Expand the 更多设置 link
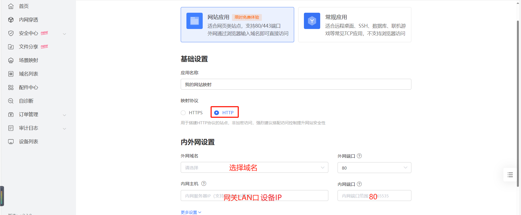521x215 pixels. click(x=191, y=212)
